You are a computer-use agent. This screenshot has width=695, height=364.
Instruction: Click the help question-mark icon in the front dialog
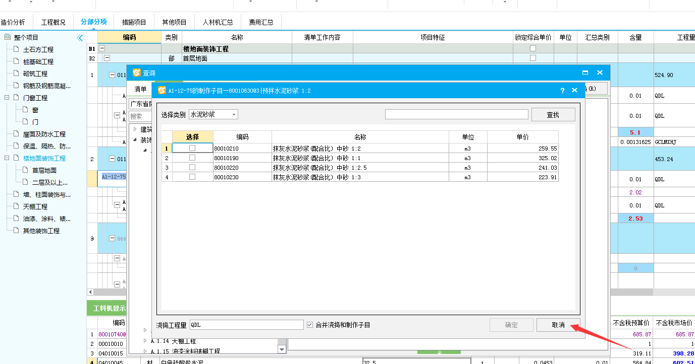[x=563, y=91]
